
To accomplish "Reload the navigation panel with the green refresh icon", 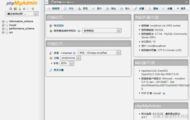I will [33, 9].
